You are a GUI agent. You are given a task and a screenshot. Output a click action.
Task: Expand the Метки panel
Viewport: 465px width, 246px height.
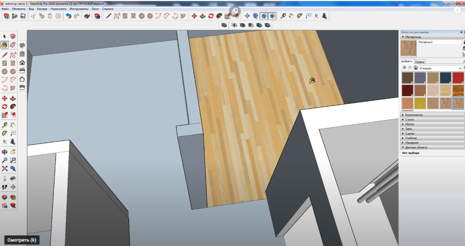pyautogui.click(x=432, y=124)
